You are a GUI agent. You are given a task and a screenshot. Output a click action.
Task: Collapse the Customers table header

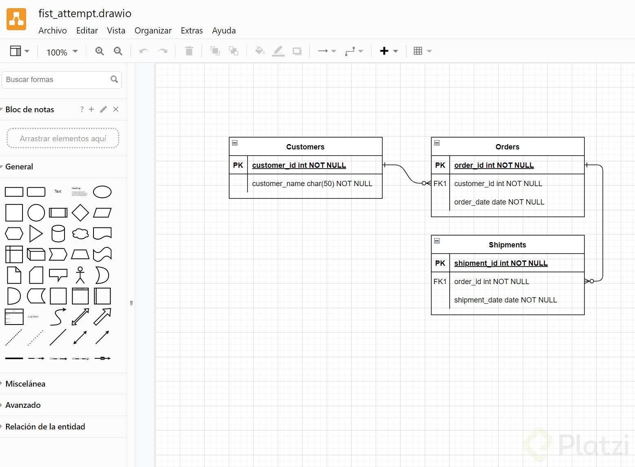point(235,142)
